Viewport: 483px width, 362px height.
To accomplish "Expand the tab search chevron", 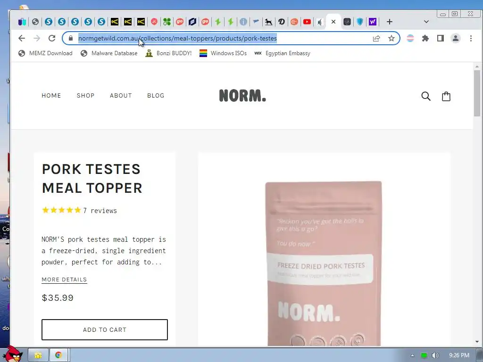I will click(x=426, y=22).
